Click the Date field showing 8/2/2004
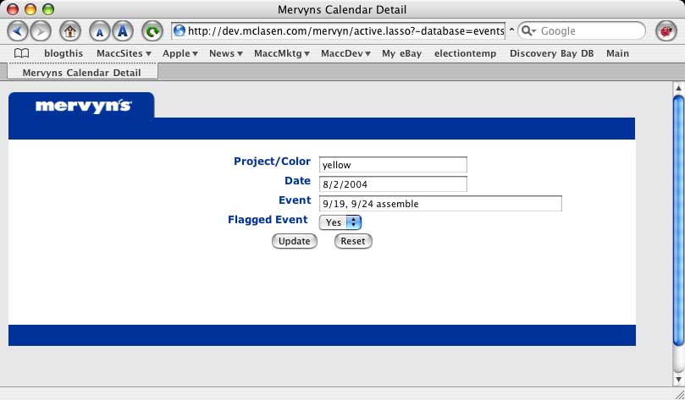The image size is (685, 400). (x=393, y=184)
